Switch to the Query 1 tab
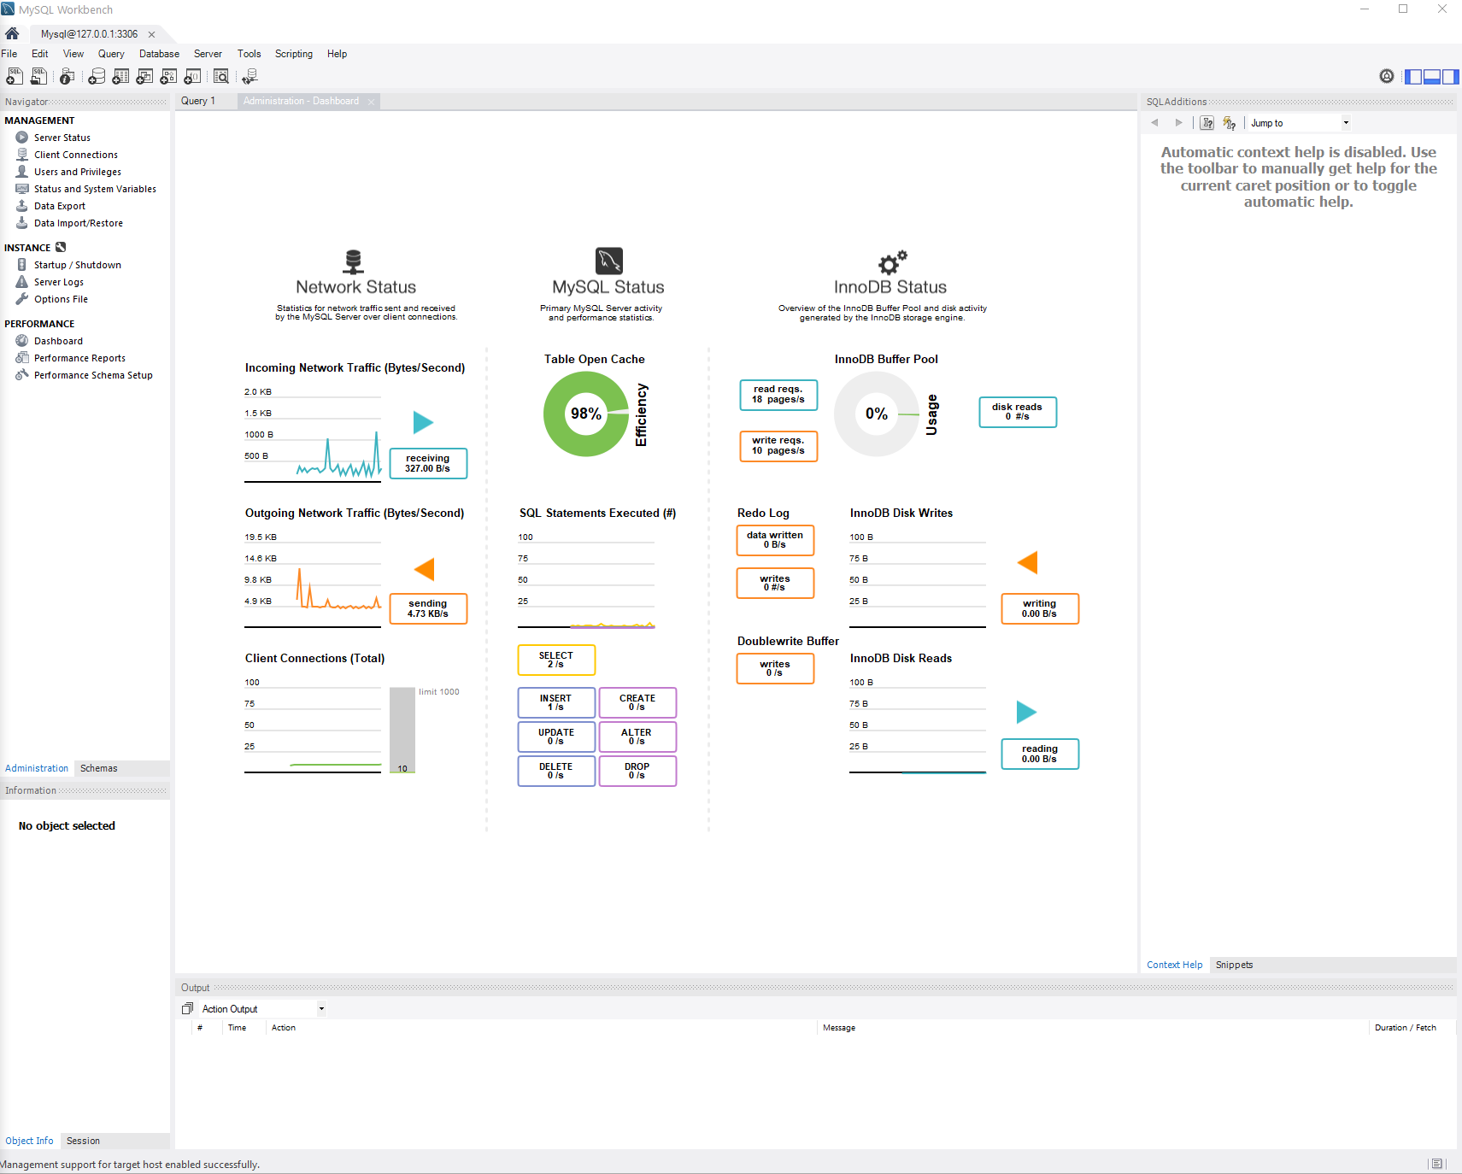This screenshot has width=1462, height=1174. pos(198,101)
